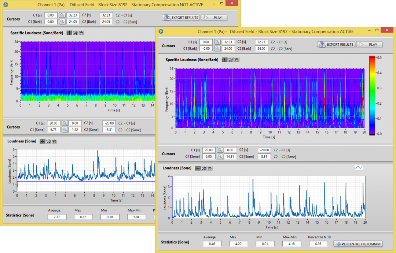Screen dimensions: 396x253
Task: Click the graph preview icon above the Loudness chart
Action: click(359, 167)
